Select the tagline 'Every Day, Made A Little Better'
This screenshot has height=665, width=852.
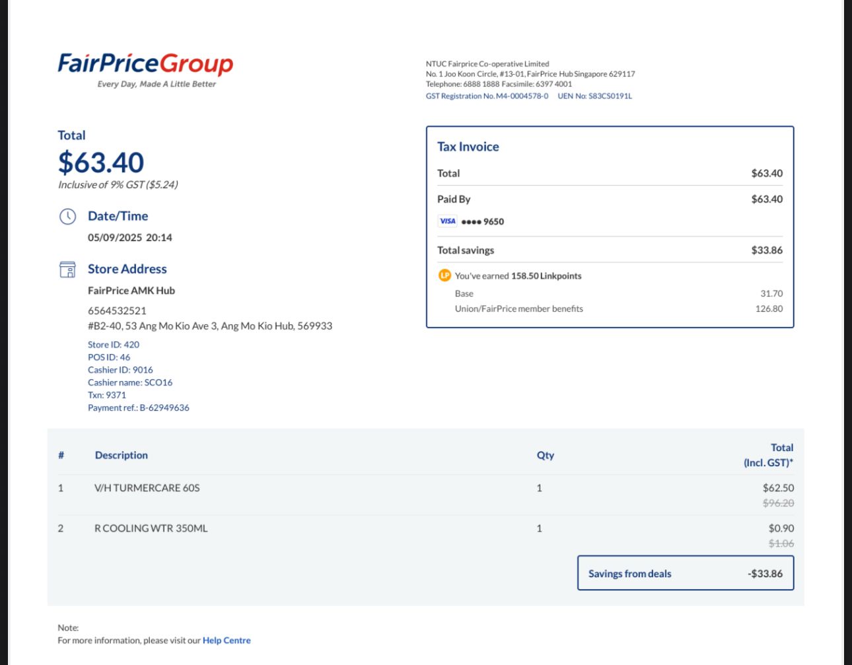pos(157,84)
